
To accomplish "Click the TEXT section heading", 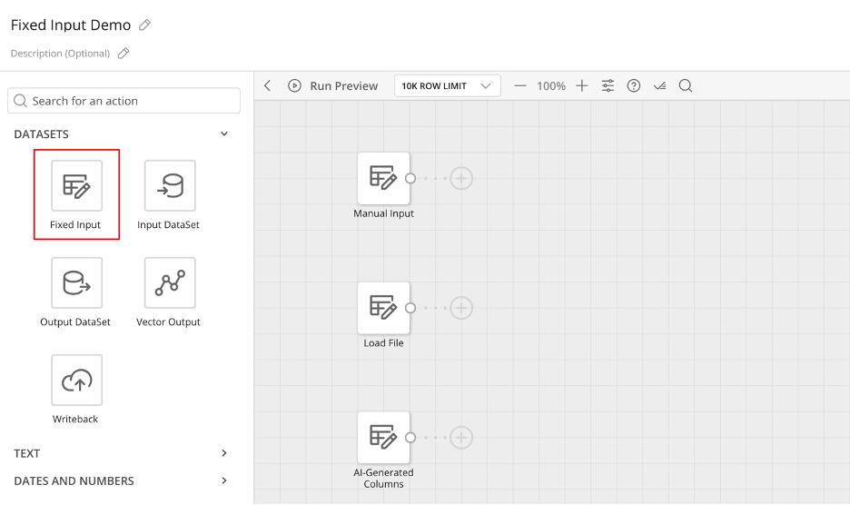I will [x=26, y=453].
